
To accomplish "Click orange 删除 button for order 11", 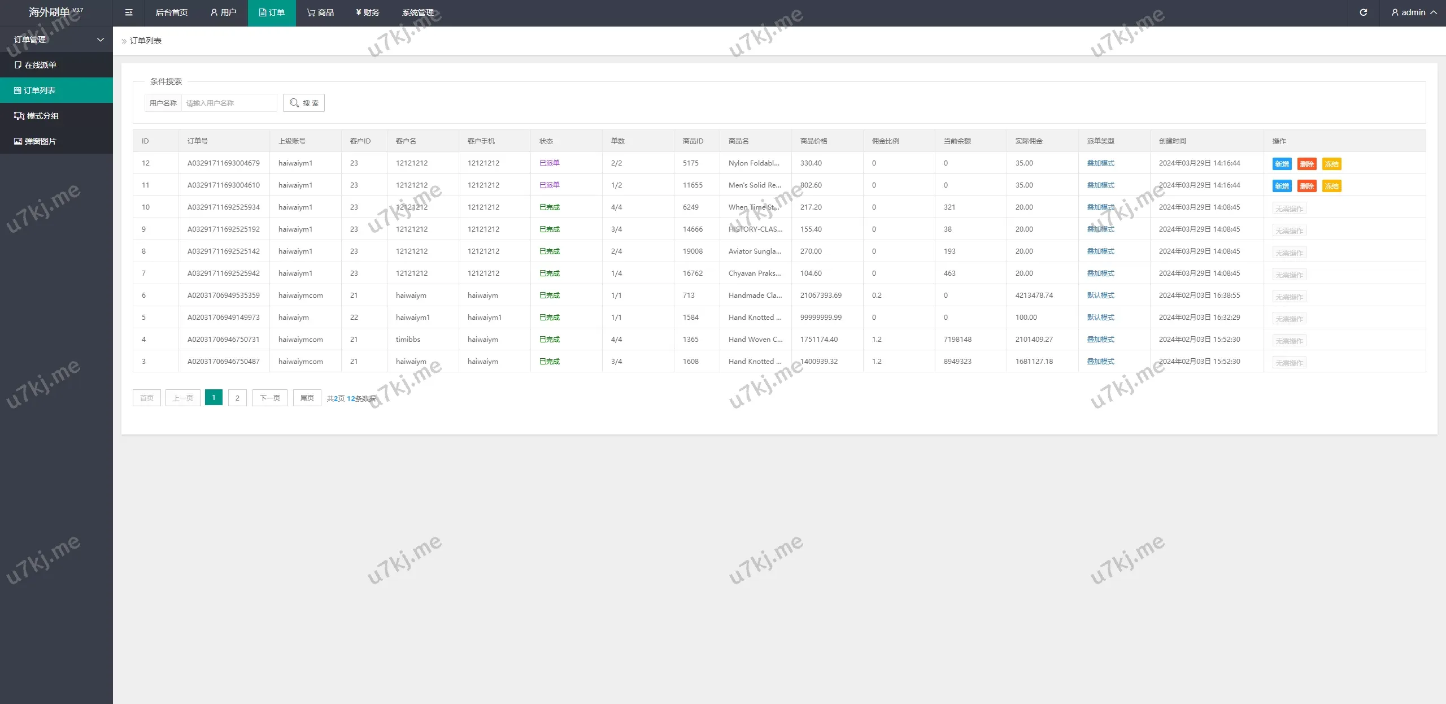I will pos(1306,186).
